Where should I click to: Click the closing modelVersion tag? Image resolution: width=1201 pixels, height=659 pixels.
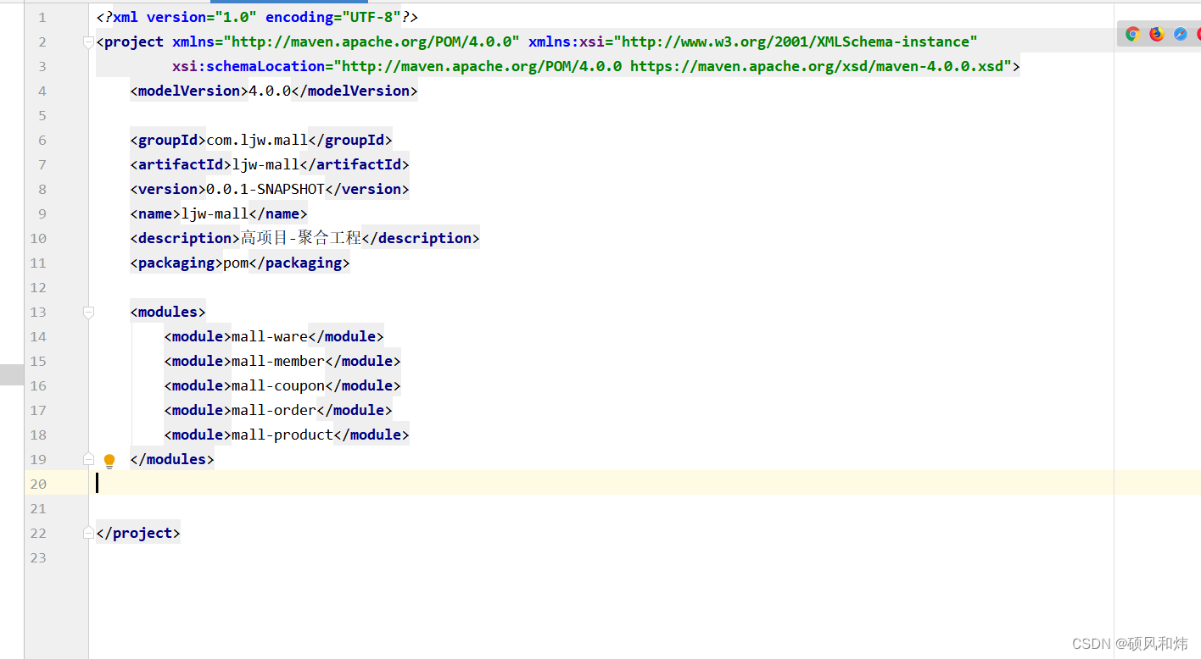click(355, 91)
